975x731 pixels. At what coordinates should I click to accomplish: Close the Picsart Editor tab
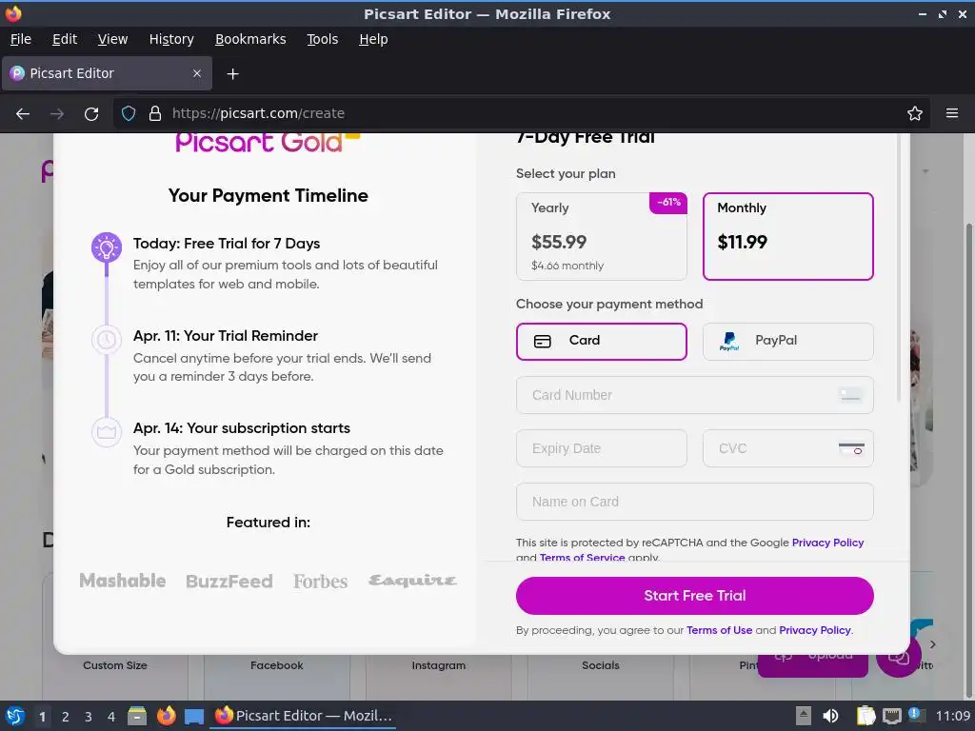(196, 73)
